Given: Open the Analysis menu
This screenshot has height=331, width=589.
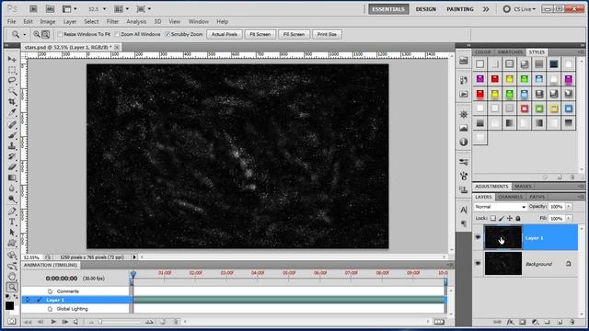Looking at the screenshot, I should [136, 22].
